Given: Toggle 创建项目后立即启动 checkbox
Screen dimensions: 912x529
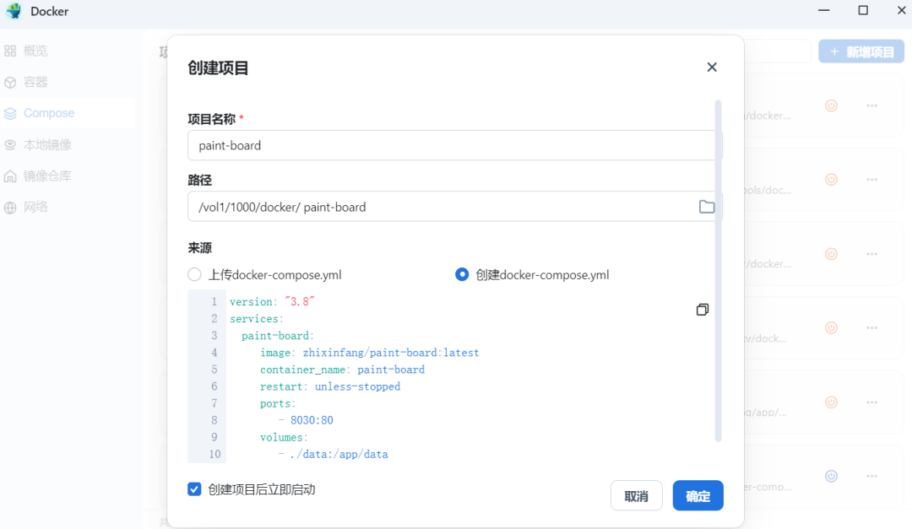Looking at the screenshot, I should tap(195, 489).
